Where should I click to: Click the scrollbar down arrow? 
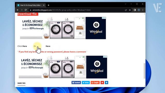pyautogui.click(x=144, y=86)
